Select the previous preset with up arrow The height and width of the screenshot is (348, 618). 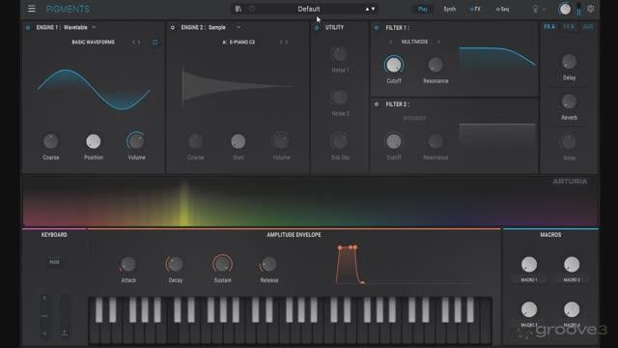coord(367,9)
